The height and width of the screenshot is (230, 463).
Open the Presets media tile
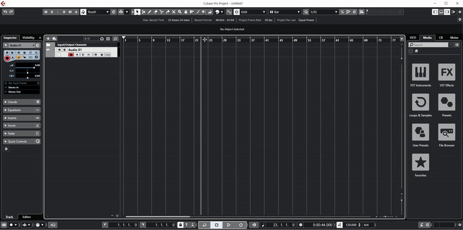pos(447,102)
